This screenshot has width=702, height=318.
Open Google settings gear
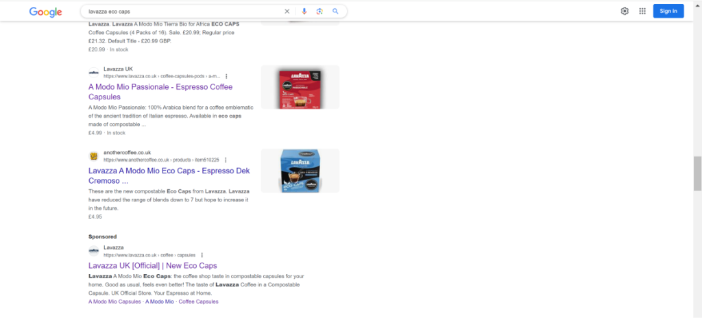pyautogui.click(x=625, y=11)
